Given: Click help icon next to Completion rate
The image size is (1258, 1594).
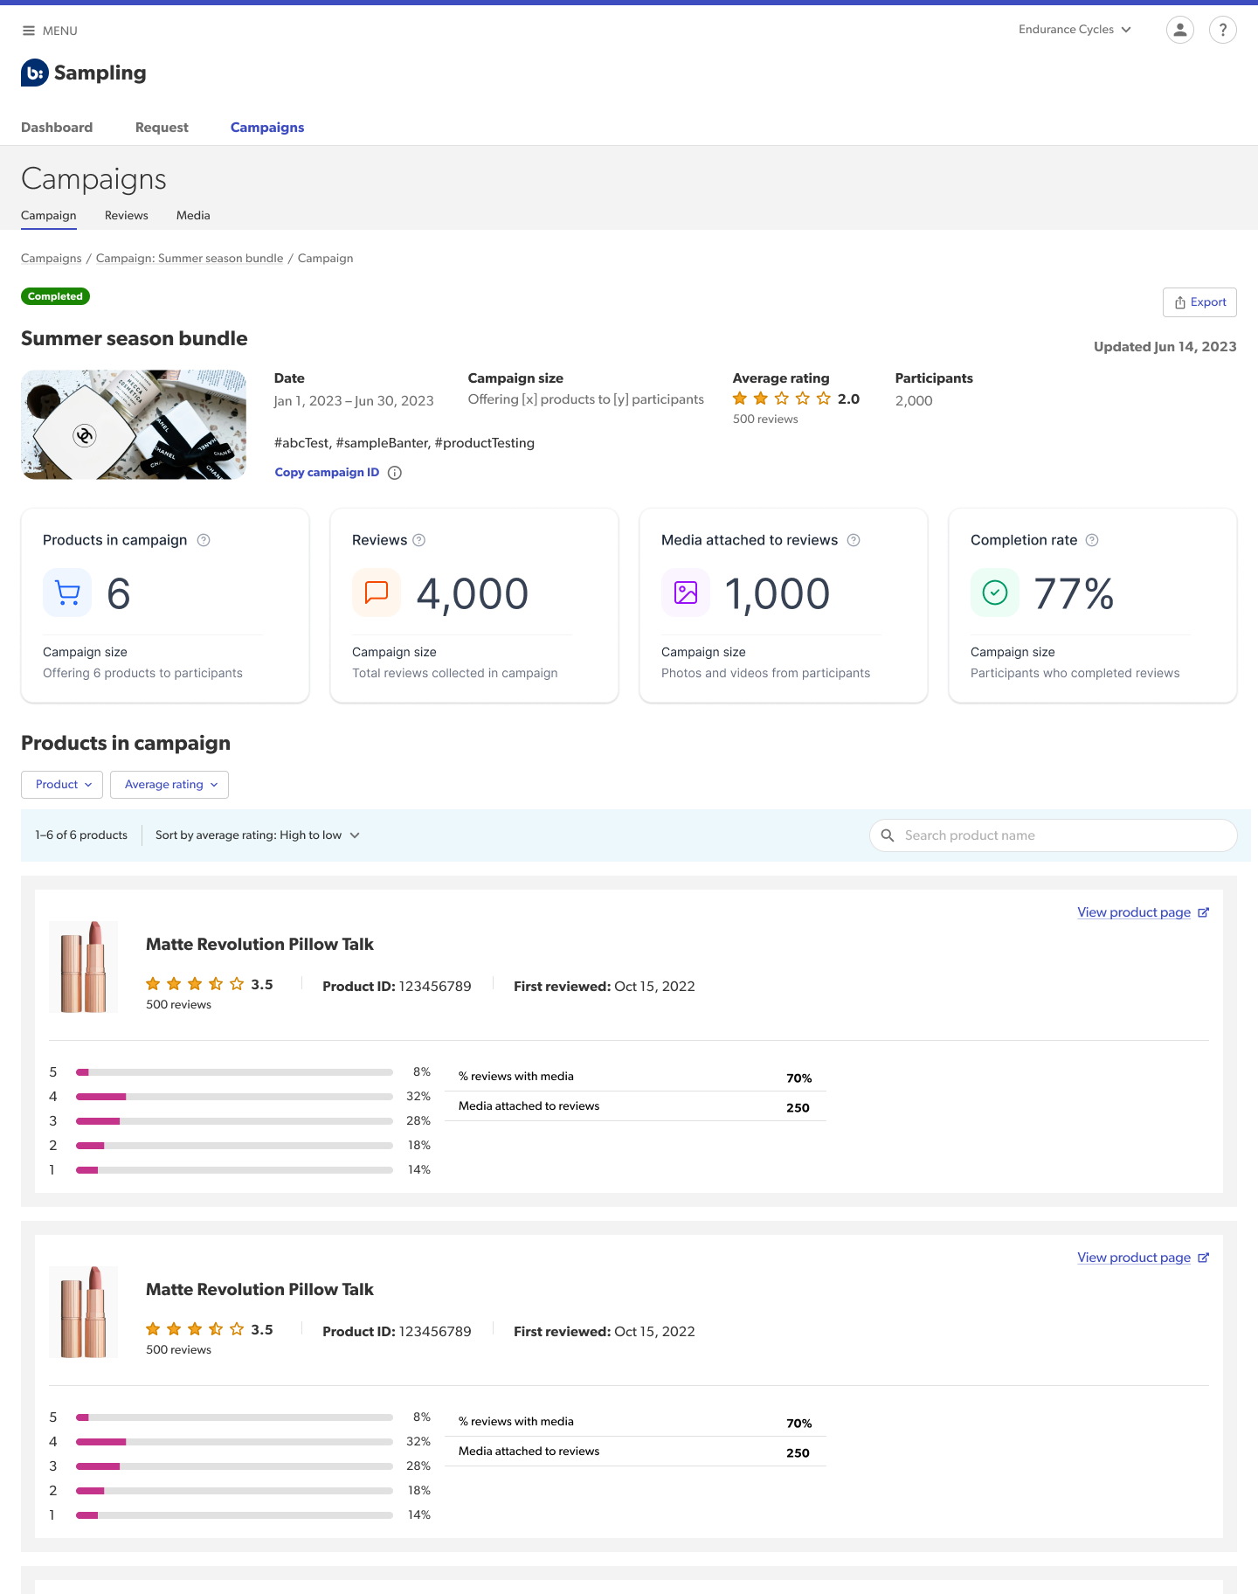Looking at the screenshot, I should pos(1092,540).
